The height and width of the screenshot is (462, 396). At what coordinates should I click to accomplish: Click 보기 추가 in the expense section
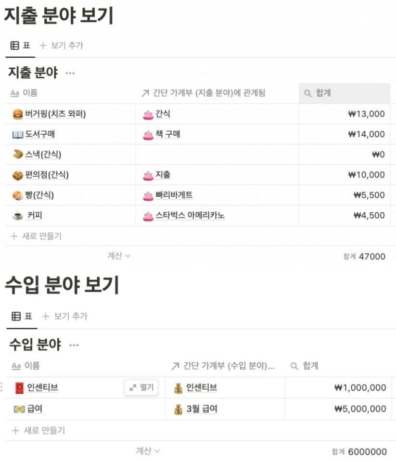pyautogui.click(x=62, y=45)
